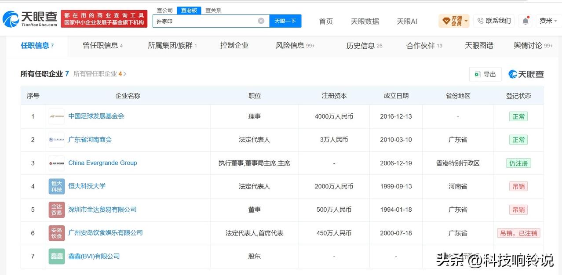This screenshot has height=275, width=562.
Task: Open the 天眼图谱 tab
Action: point(479,46)
